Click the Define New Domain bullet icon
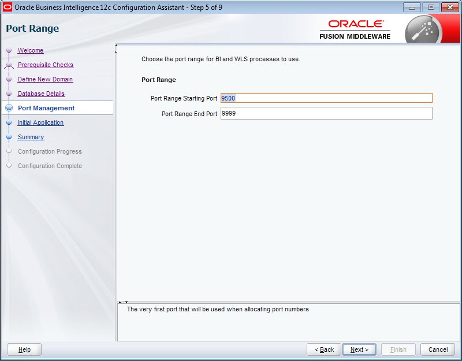Screen dimensions: 462x361 pyautogui.click(x=9, y=79)
